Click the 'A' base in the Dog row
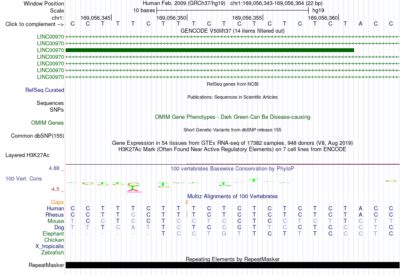Screen dimensions: 400x275 click(133, 228)
